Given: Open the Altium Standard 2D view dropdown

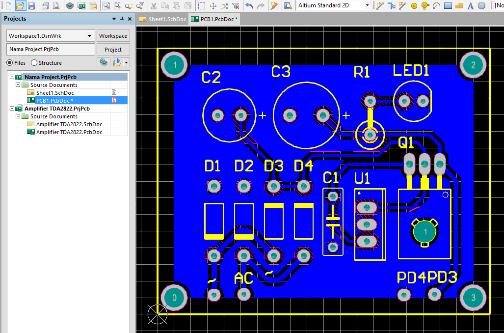Looking at the screenshot, I should coord(367,5).
